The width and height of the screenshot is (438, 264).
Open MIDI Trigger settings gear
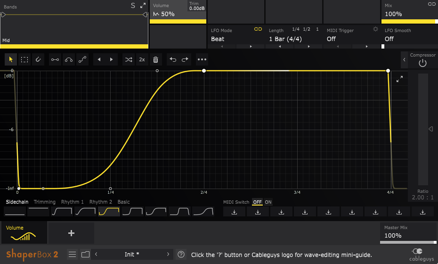click(x=375, y=29)
